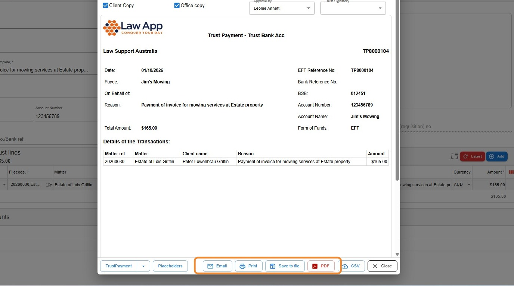Click the printer icon on the Print button
Screen dimensions: 514x286
242,266
